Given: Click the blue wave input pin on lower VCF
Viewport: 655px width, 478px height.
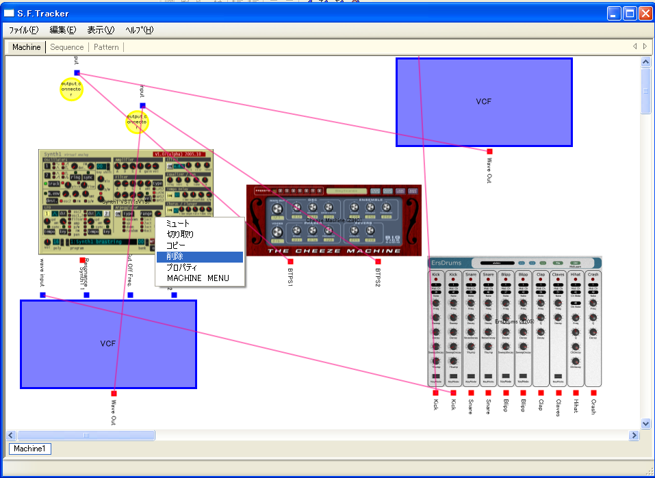Looking at the screenshot, I should click(x=42, y=295).
